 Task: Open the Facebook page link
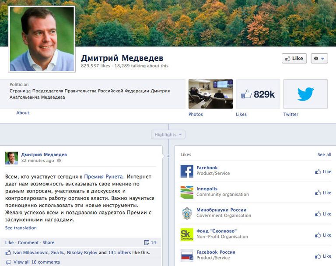[207, 168]
